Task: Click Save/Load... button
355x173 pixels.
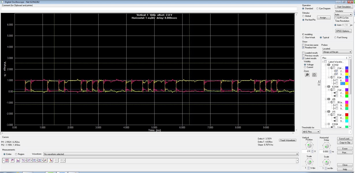Action: (x=345, y=139)
